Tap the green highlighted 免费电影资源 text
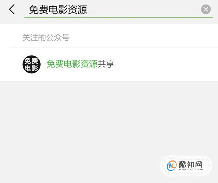218x183 pixels. tap(72, 64)
